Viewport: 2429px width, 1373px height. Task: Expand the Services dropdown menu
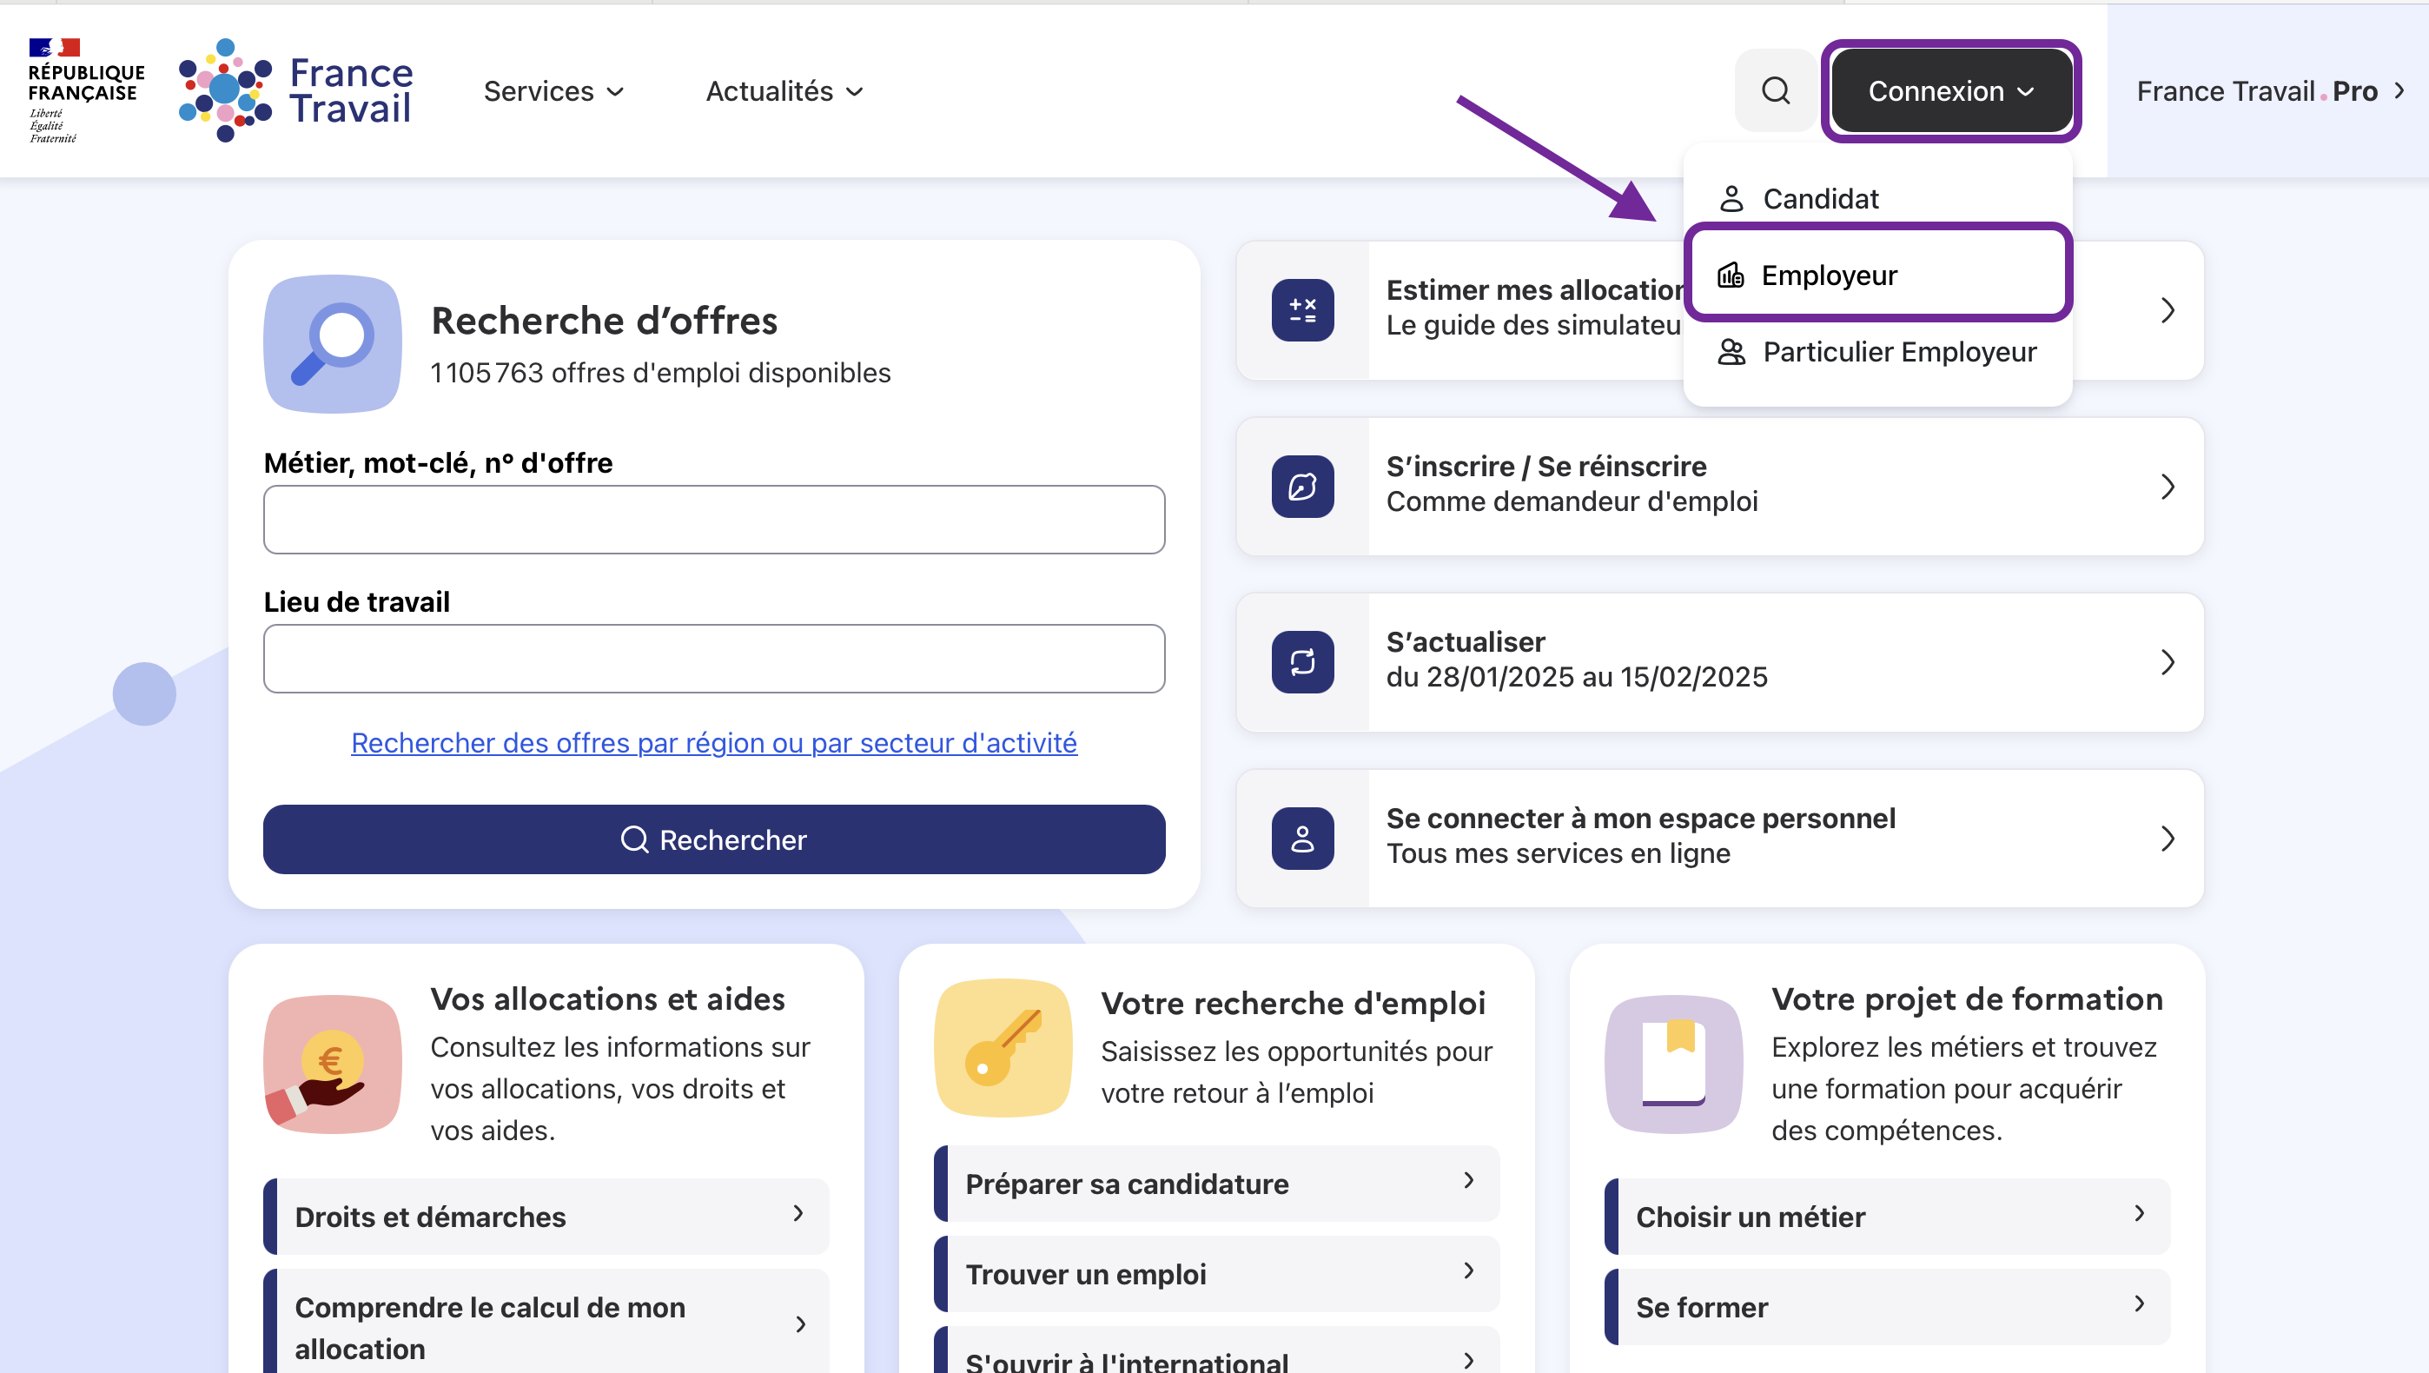pos(553,91)
